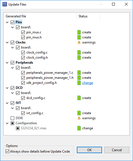Click the Cancel button
This screenshot has width=133, height=161.
tap(117, 150)
